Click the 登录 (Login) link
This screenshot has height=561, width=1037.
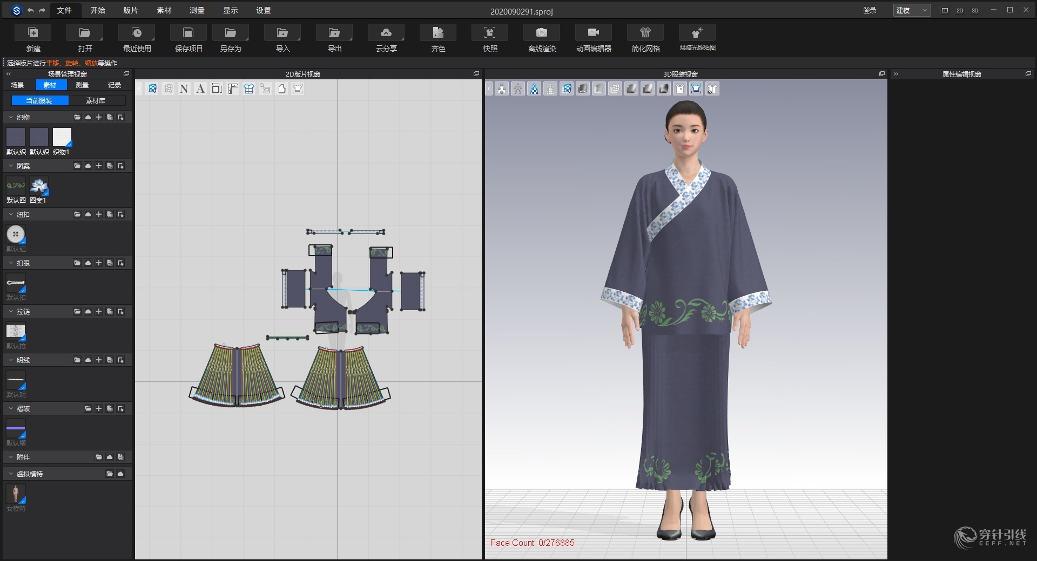(870, 10)
